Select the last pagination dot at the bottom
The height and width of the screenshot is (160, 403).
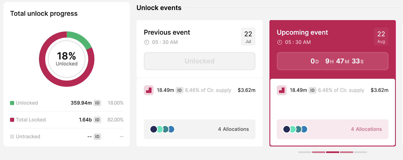361,152
